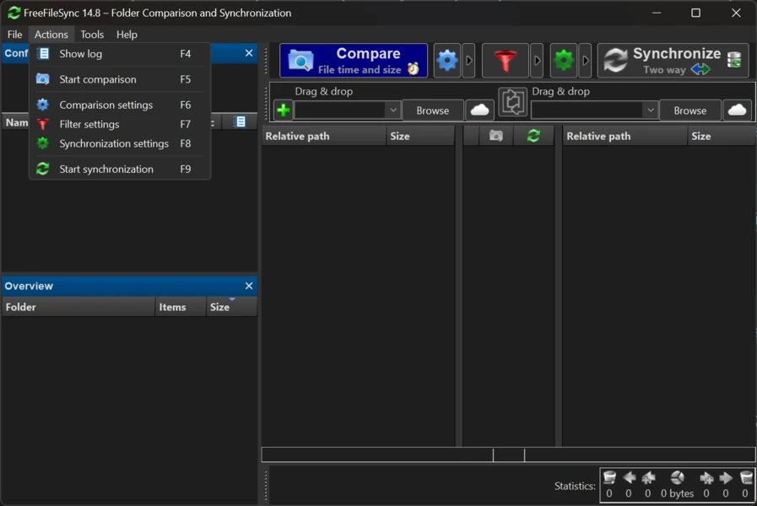Swap sides using the middle icon
The image size is (757, 506).
click(512, 102)
